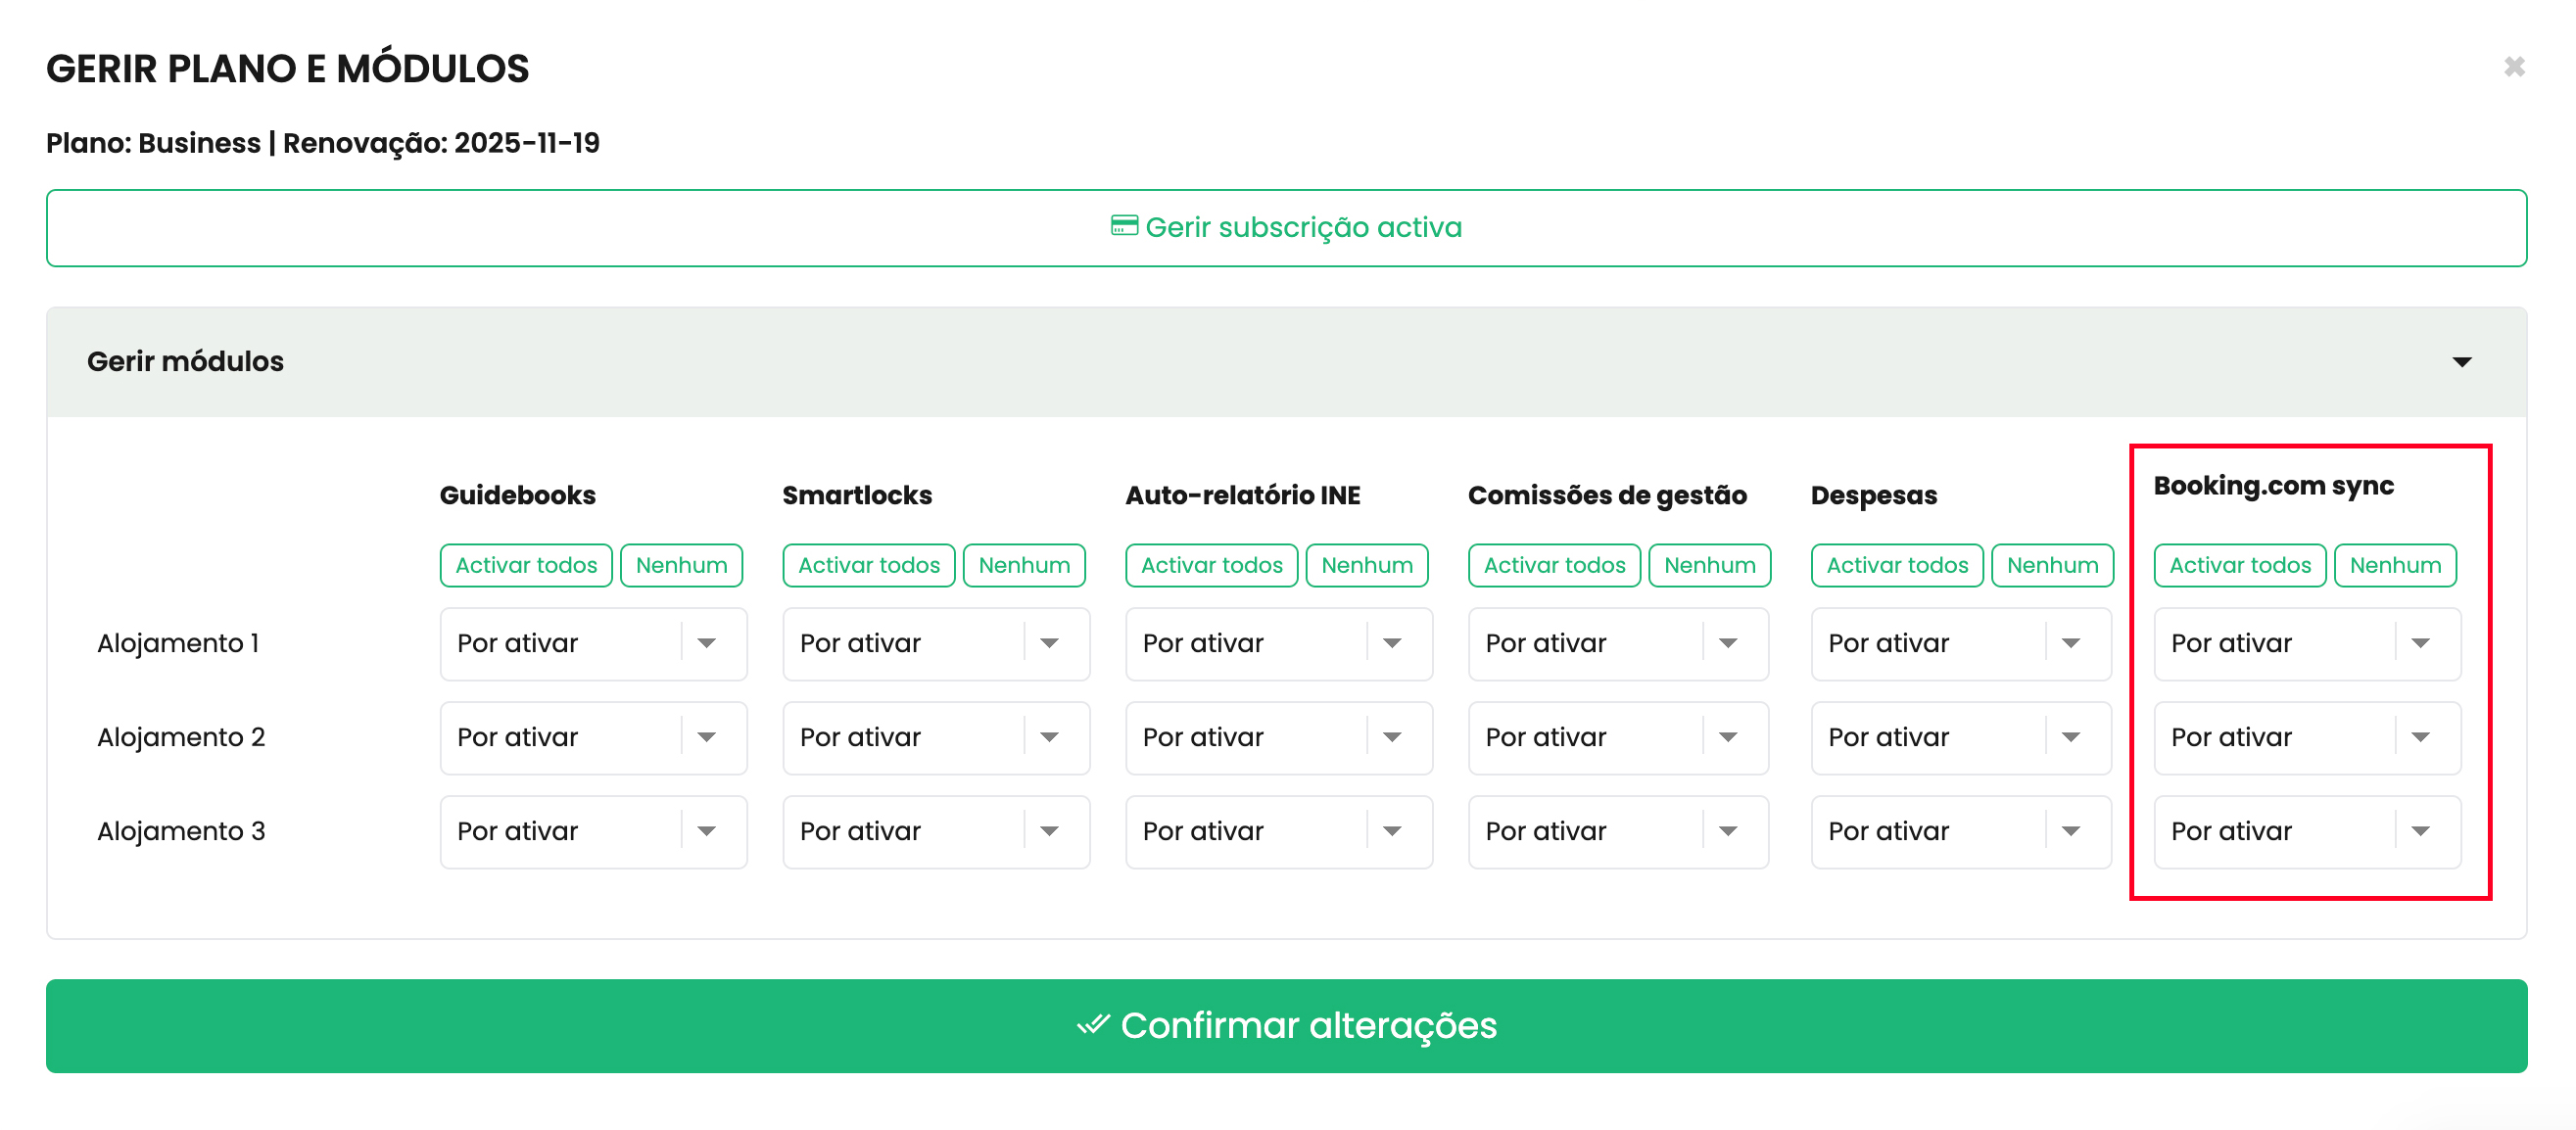Open Guidebooks dropdown for Alojamento 3

pyautogui.click(x=594, y=832)
